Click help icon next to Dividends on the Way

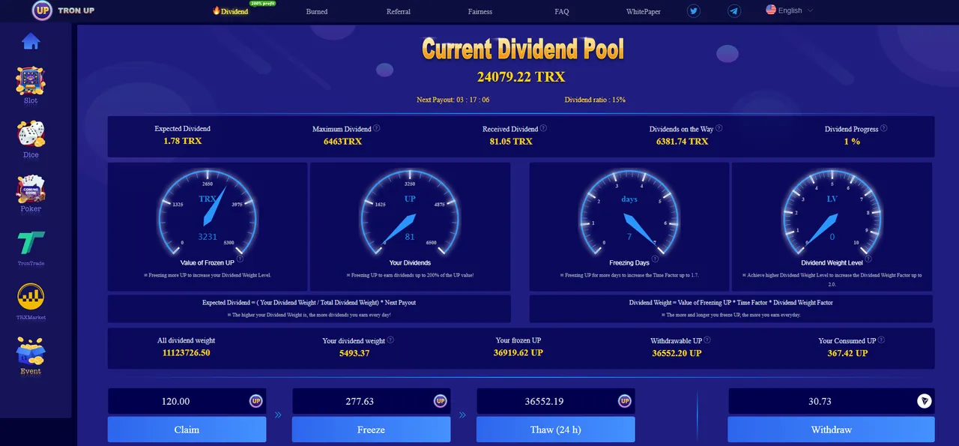pyautogui.click(x=719, y=128)
